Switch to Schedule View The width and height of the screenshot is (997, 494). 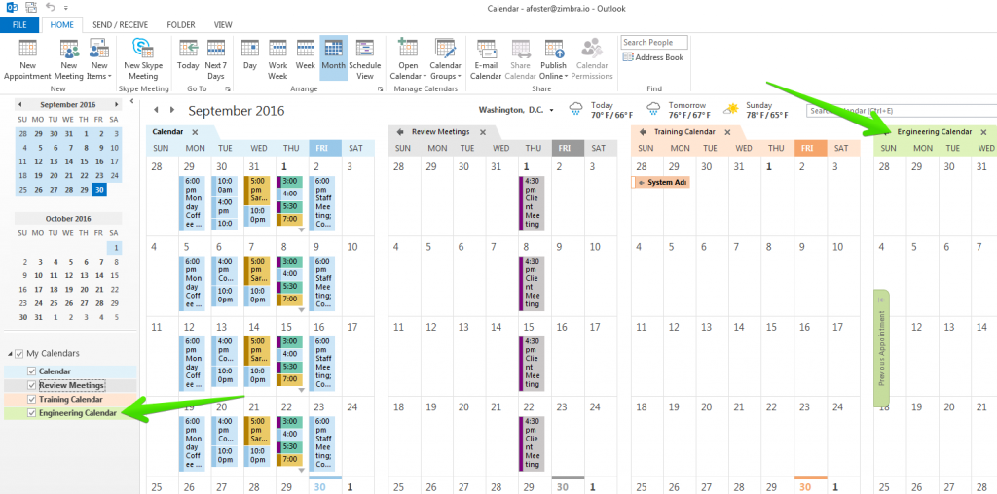365,59
